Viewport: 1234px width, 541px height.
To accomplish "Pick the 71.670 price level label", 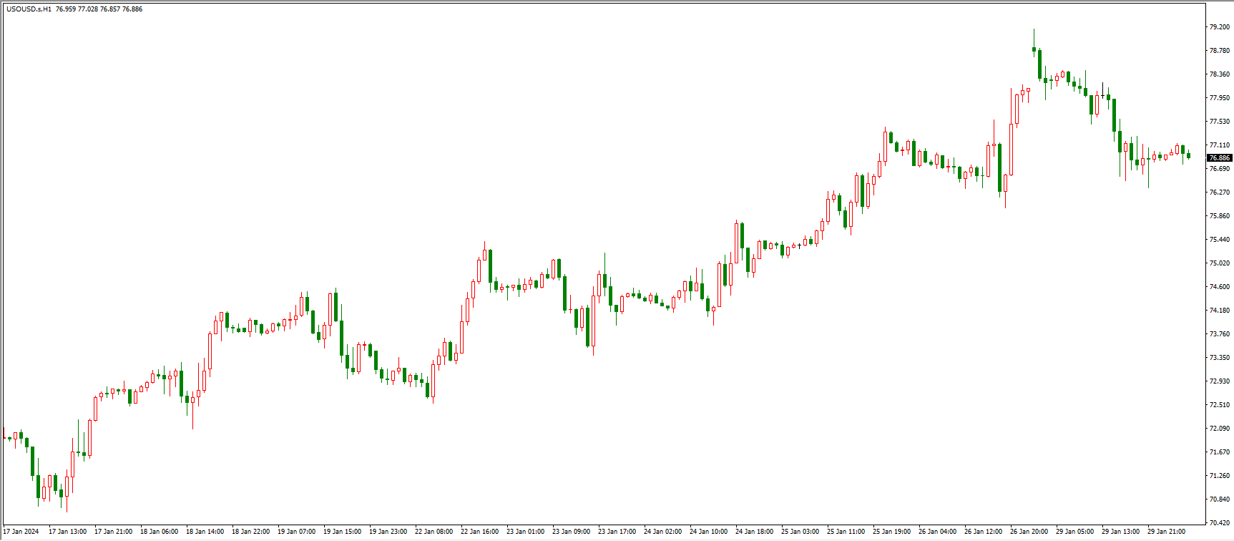I will coord(1220,452).
